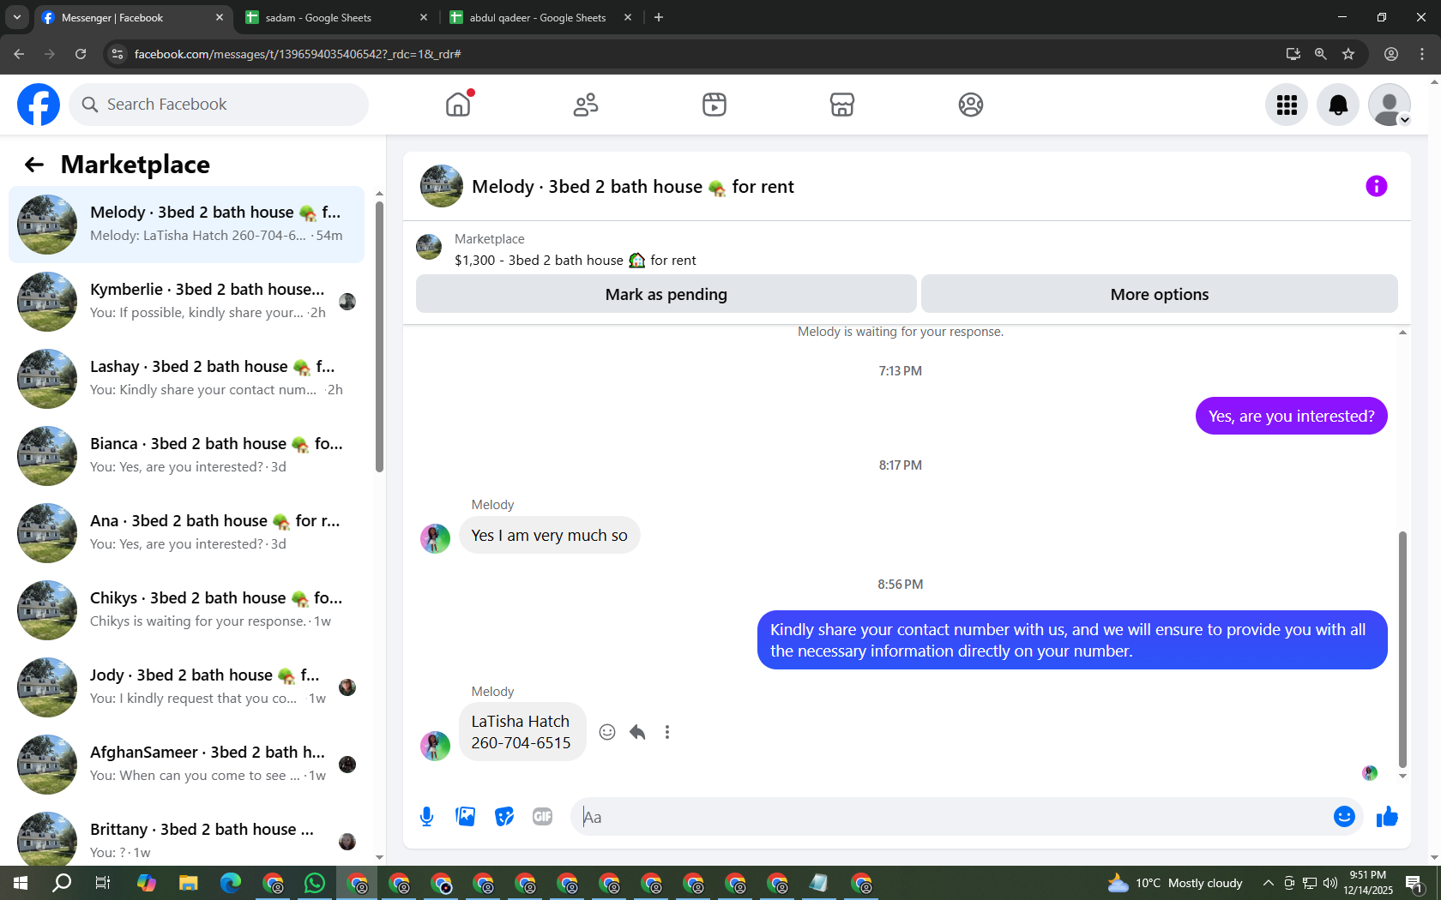Image resolution: width=1441 pixels, height=900 pixels.
Task: Open Lashay conversation in the list
Action: click(186, 379)
